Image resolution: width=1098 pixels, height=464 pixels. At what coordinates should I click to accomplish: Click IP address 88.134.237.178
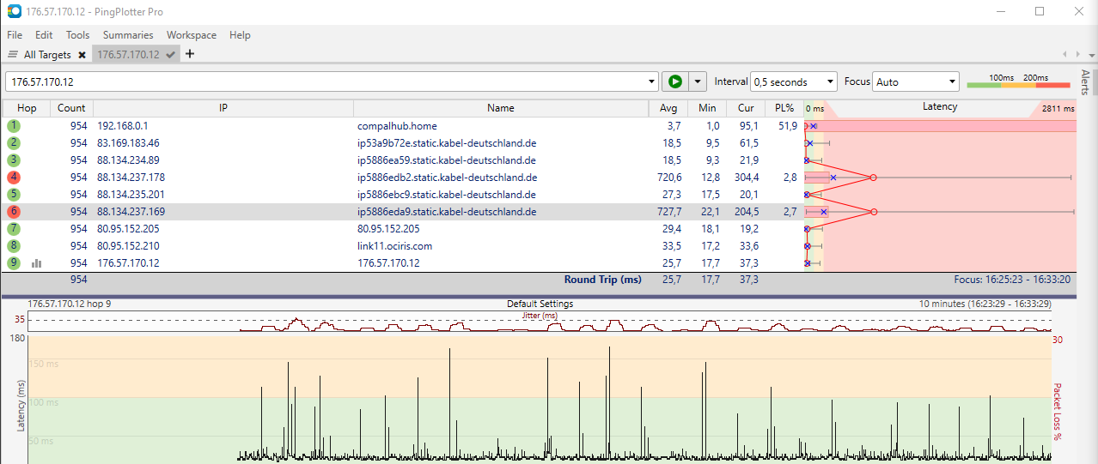[x=131, y=178]
